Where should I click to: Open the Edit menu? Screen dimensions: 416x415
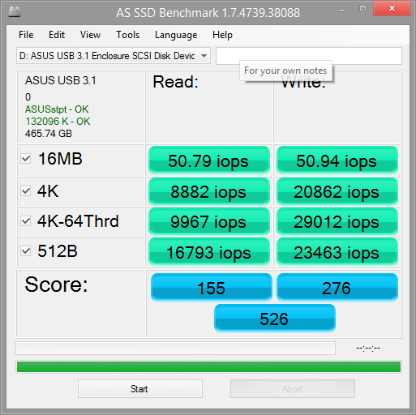click(x=57, y=35)
